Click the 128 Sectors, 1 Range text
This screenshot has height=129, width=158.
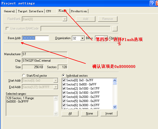pos(20,98)
